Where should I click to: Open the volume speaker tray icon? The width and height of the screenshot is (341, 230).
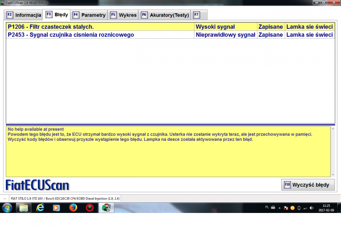(x=312, y=208)
